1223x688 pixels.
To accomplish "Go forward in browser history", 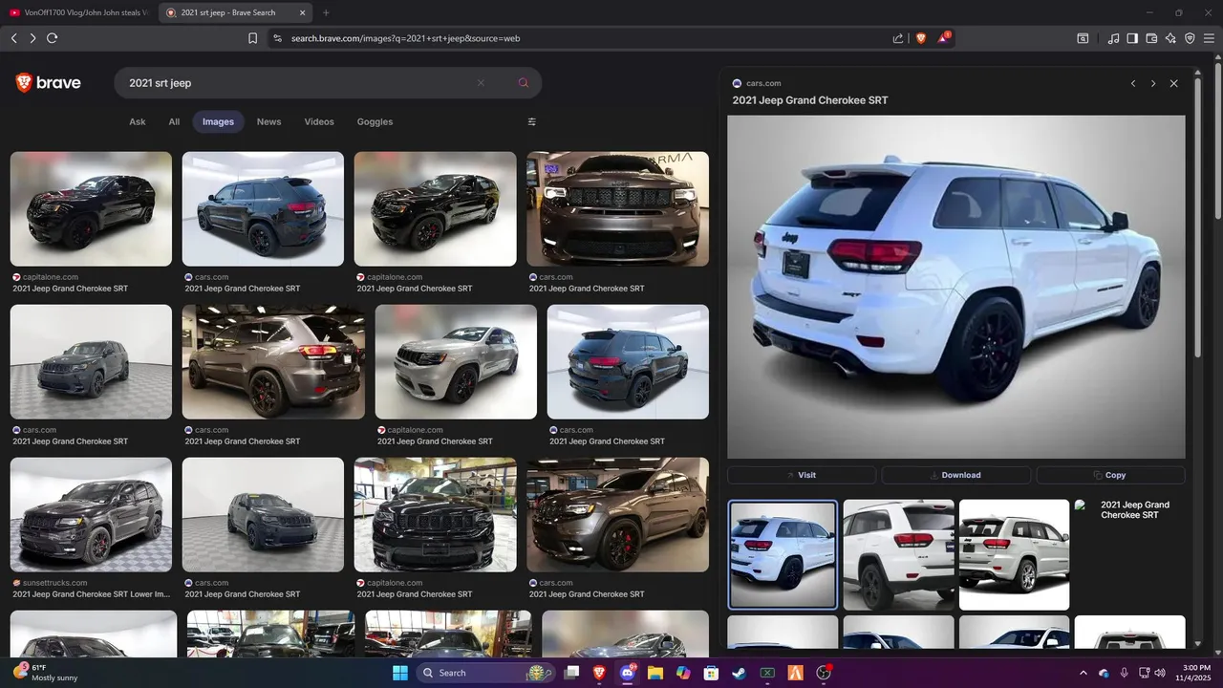I will point(32,38).
